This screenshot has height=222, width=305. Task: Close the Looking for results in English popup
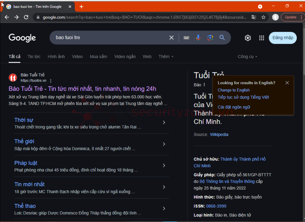(x=287, y=83)
